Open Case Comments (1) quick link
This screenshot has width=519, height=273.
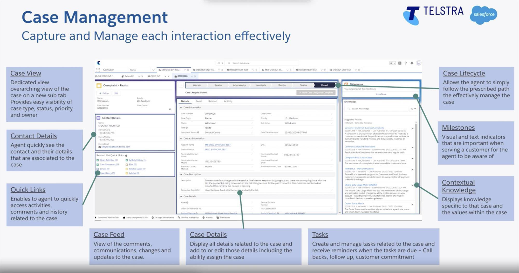[109, 164]
